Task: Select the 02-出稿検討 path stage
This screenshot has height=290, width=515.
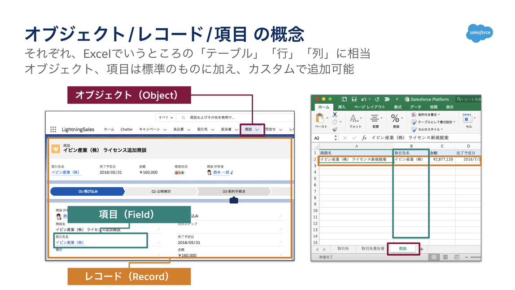Action: click(161, 191)
